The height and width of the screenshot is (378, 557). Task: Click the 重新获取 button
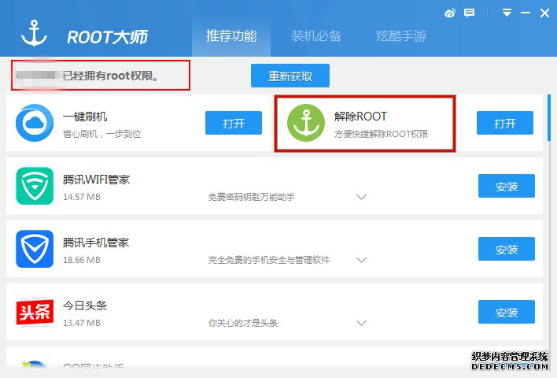(x=290, y=76)
